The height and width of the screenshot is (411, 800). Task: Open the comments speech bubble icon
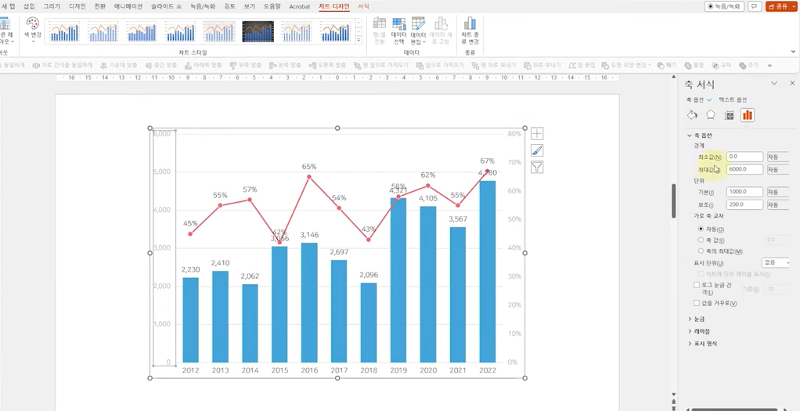pos(754,6)
